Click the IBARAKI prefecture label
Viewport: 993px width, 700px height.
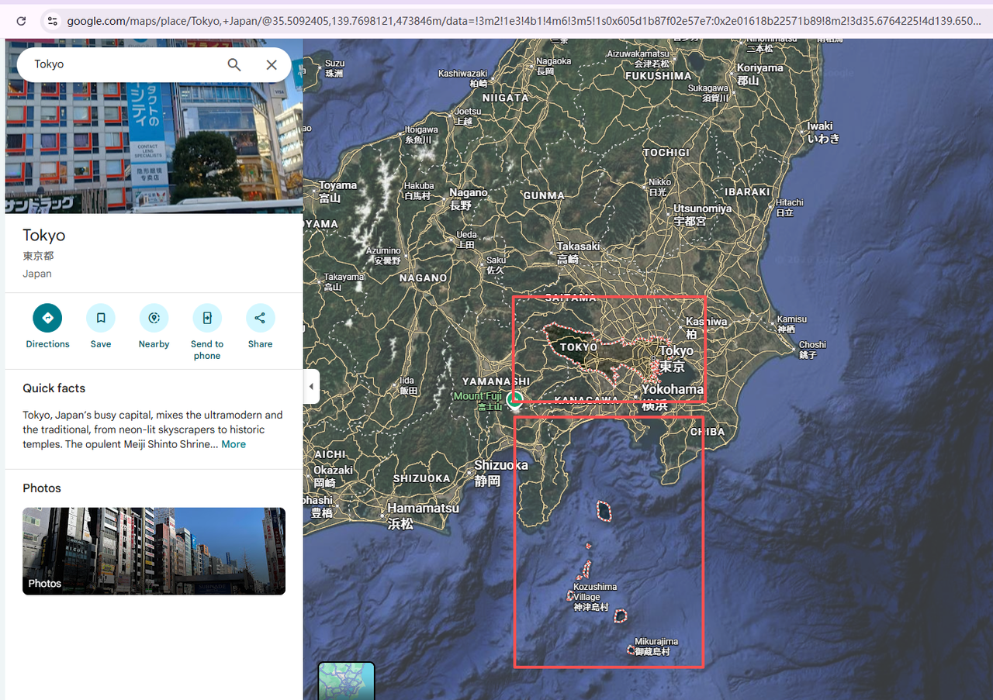tap(748, 191)
